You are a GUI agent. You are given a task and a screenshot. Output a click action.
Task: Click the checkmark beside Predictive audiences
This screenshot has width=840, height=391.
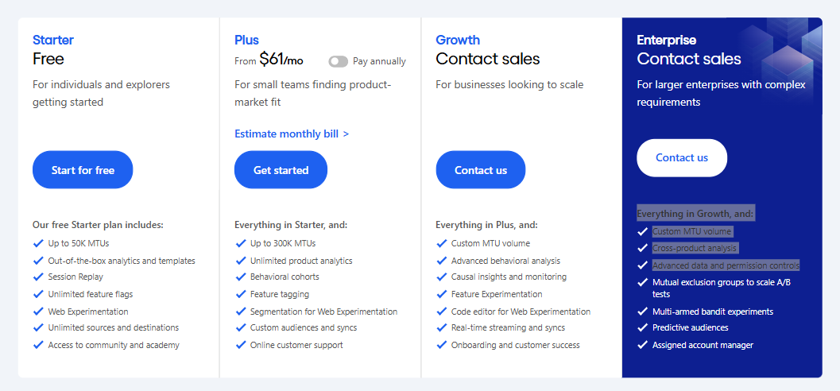pos(642,327)
